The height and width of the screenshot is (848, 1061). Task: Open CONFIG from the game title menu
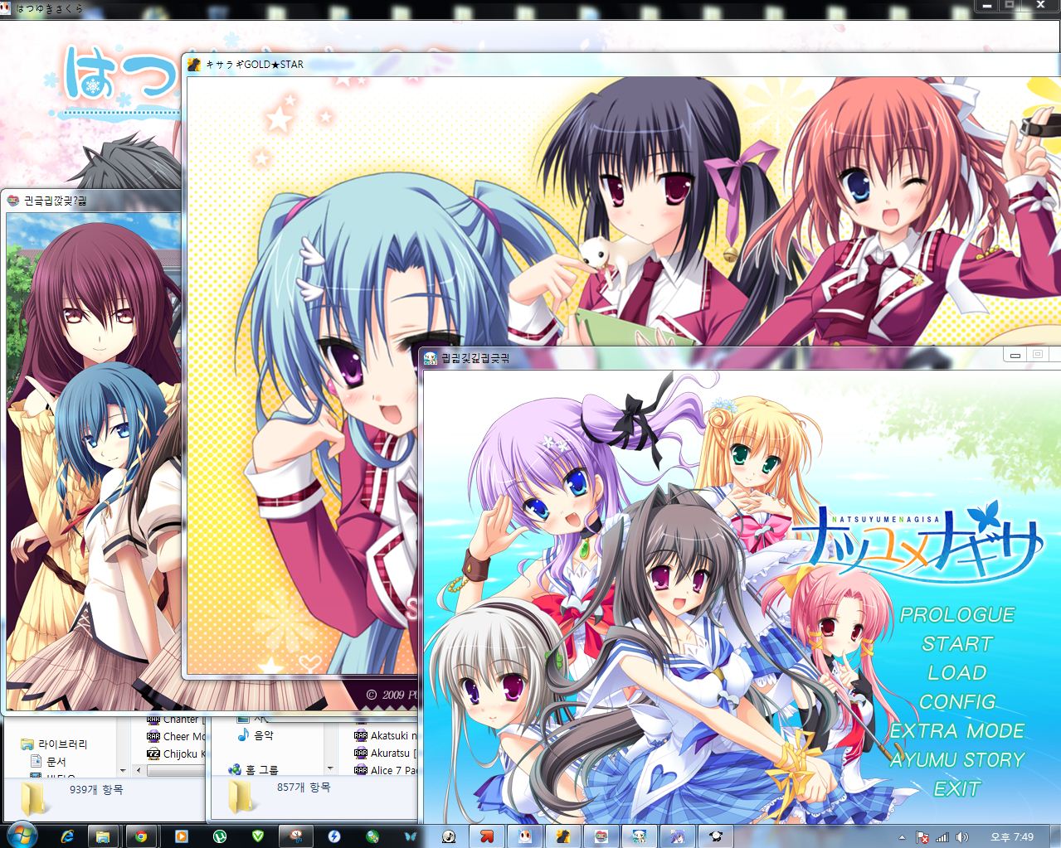point(957,701)
